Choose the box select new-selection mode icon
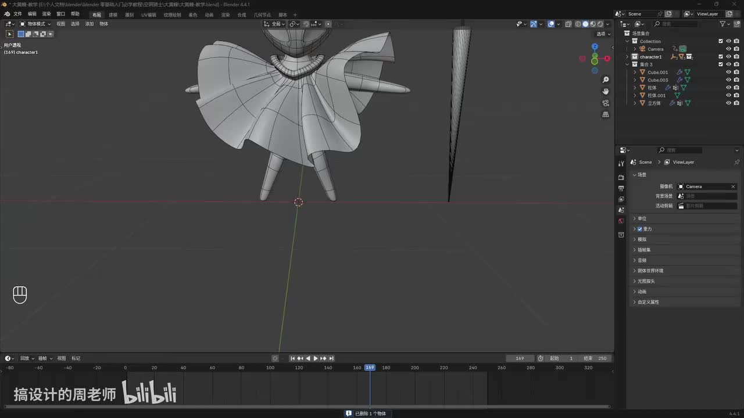 pos(21,34)
